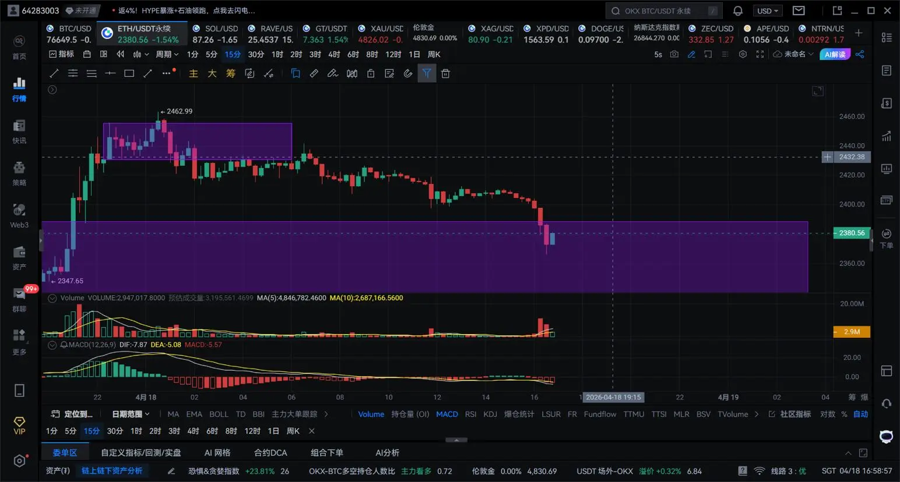
Task: Add a new ticker tab
Action: 859,33
